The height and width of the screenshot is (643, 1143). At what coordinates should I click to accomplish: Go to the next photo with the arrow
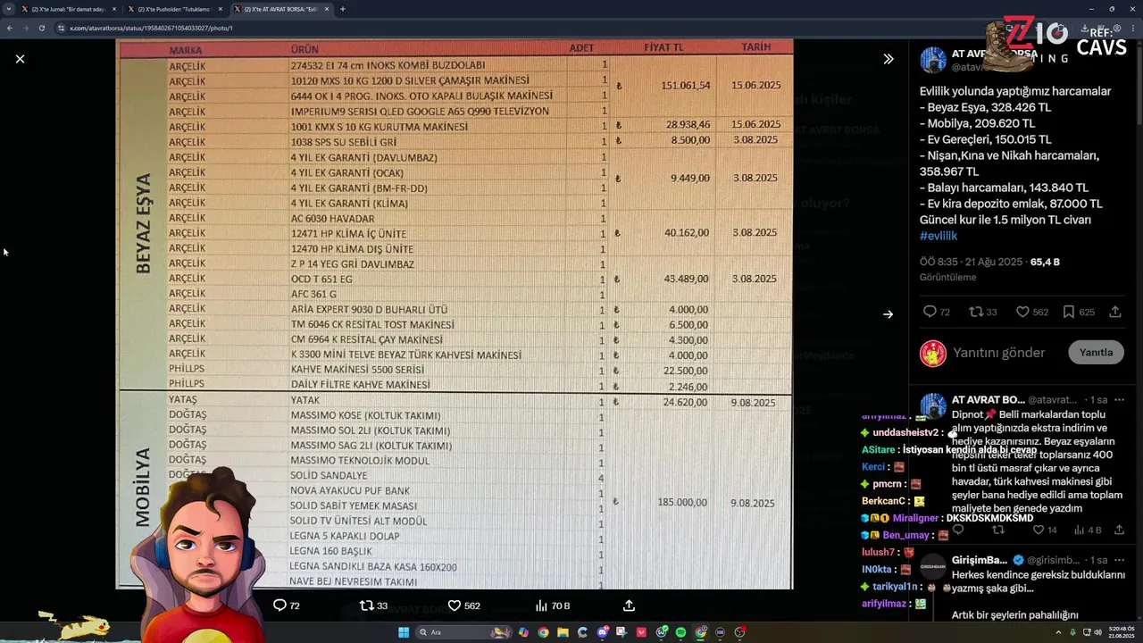pyautogui.click(x=888, y=314)
